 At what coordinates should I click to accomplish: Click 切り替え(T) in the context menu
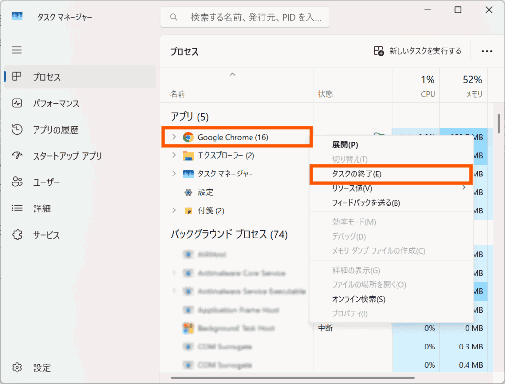tap(350, 159)
